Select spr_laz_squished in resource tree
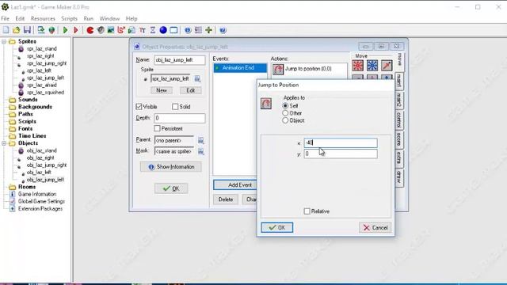This screenshot has width=507, height=285. point(45,93)
